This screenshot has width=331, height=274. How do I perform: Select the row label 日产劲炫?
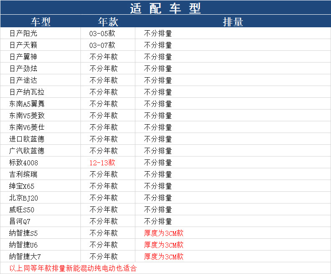(23, 68)
